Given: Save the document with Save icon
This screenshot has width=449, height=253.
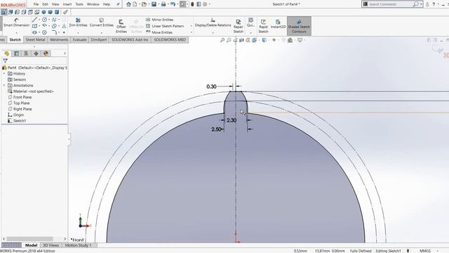Looking at the screenshot, I should pos(154,4).
